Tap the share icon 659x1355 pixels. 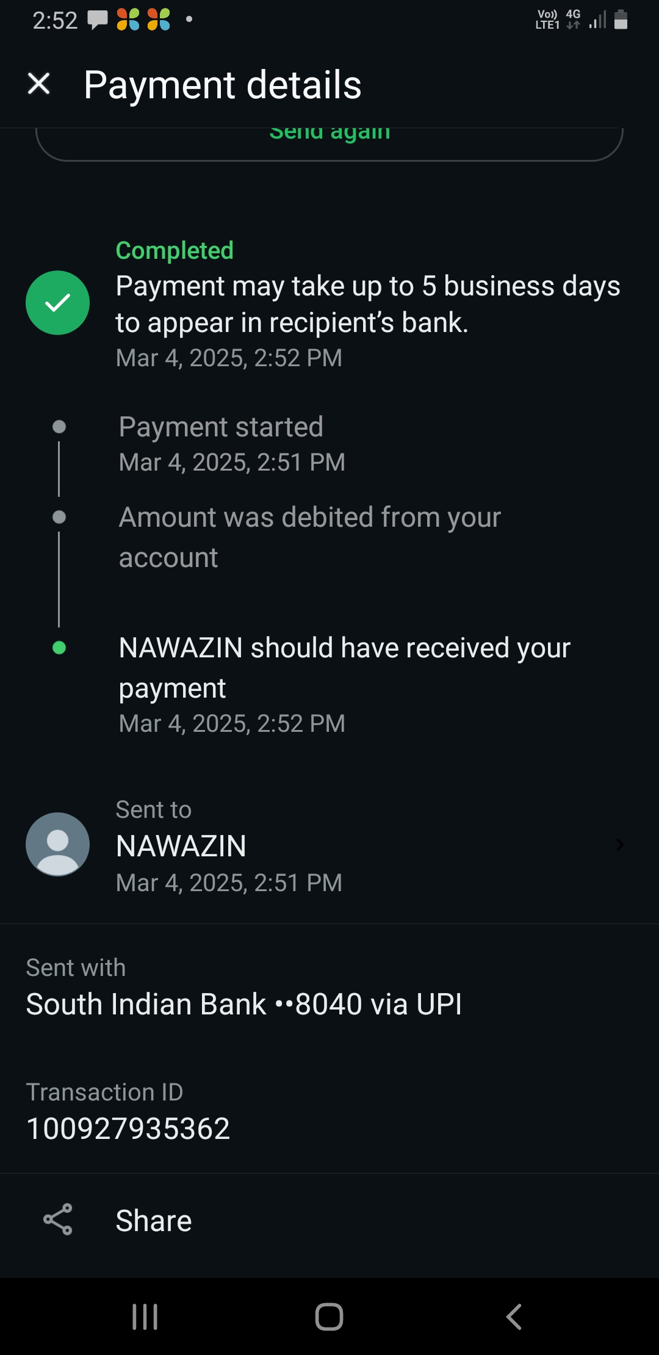coord(58,1219)
